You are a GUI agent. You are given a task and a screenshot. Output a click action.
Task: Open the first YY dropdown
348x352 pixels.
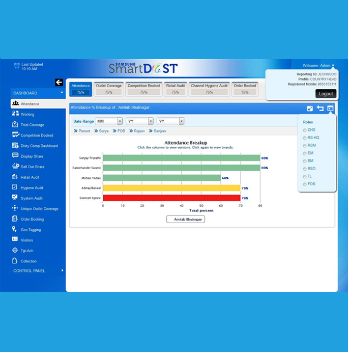tap(139, 121)
